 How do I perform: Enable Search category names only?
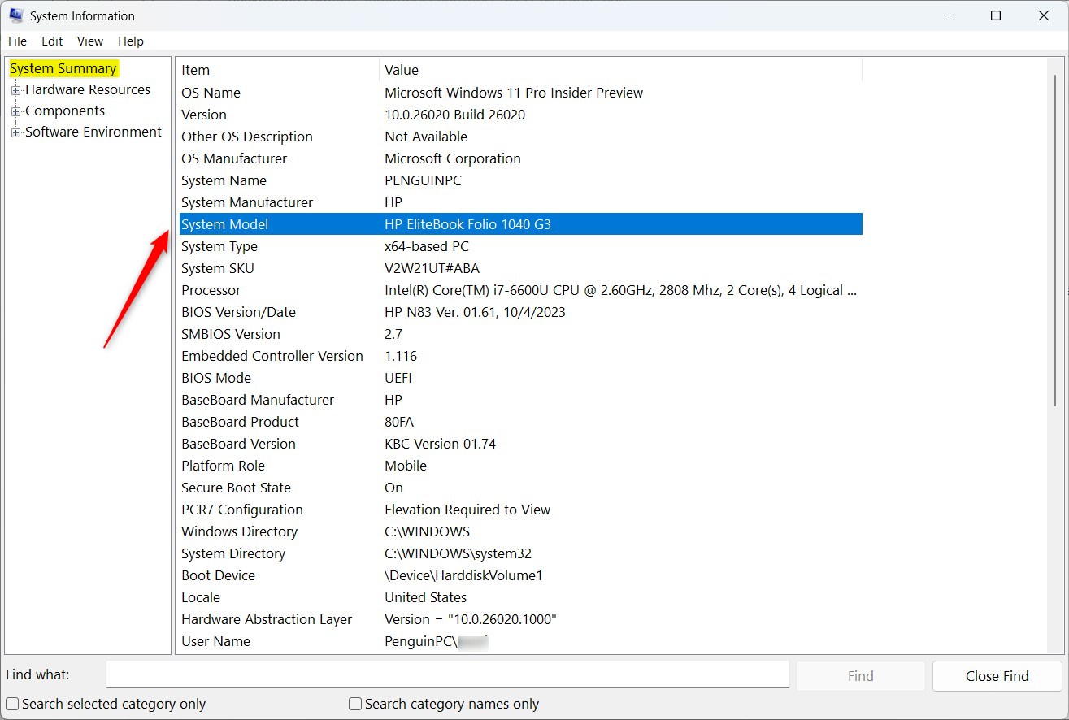coord(354,704)
